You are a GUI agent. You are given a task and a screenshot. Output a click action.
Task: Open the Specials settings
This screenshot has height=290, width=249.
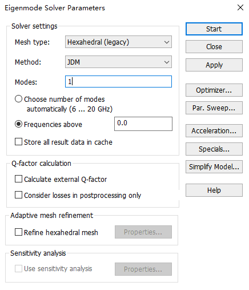pos(214,149)
